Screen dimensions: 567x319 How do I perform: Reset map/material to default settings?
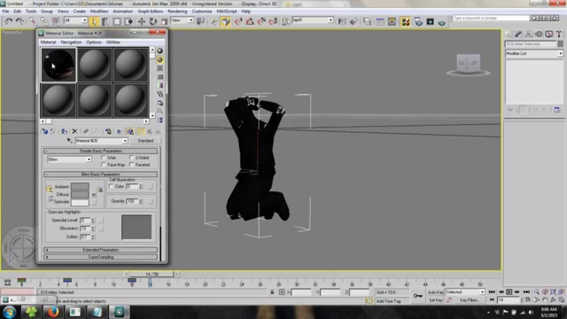click(x=75, y=131)
